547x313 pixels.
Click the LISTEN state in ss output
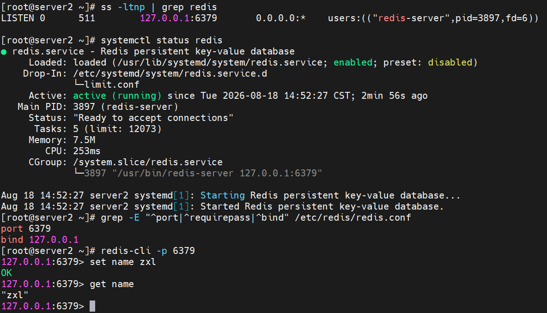coord(18,18)
